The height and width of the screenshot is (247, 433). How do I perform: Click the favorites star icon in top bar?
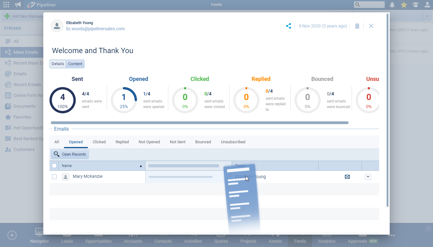404,5
